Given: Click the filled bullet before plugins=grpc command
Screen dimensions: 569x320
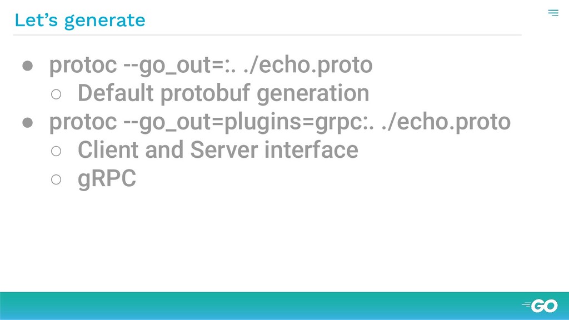Looking at the screenshot, I should [28, 123].
